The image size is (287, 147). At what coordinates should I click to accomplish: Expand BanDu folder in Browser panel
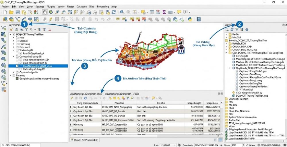click(226, 34)
